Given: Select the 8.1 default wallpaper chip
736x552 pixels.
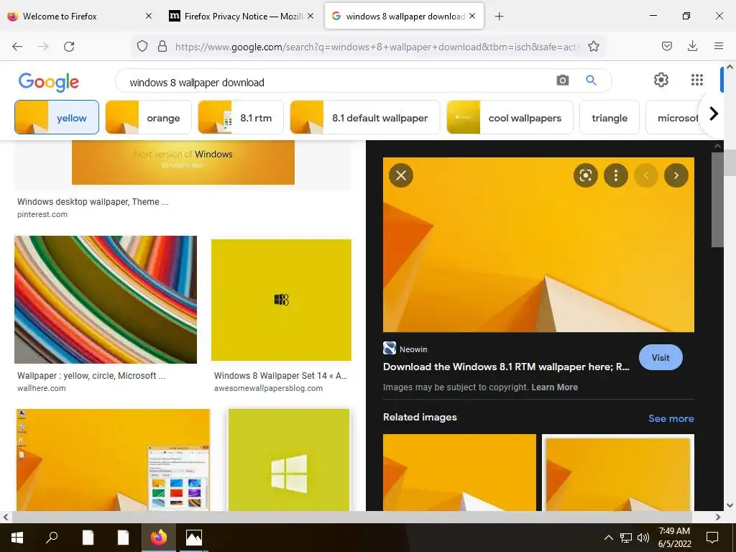Looking at the screenshot, I should (x=364, y=117).
